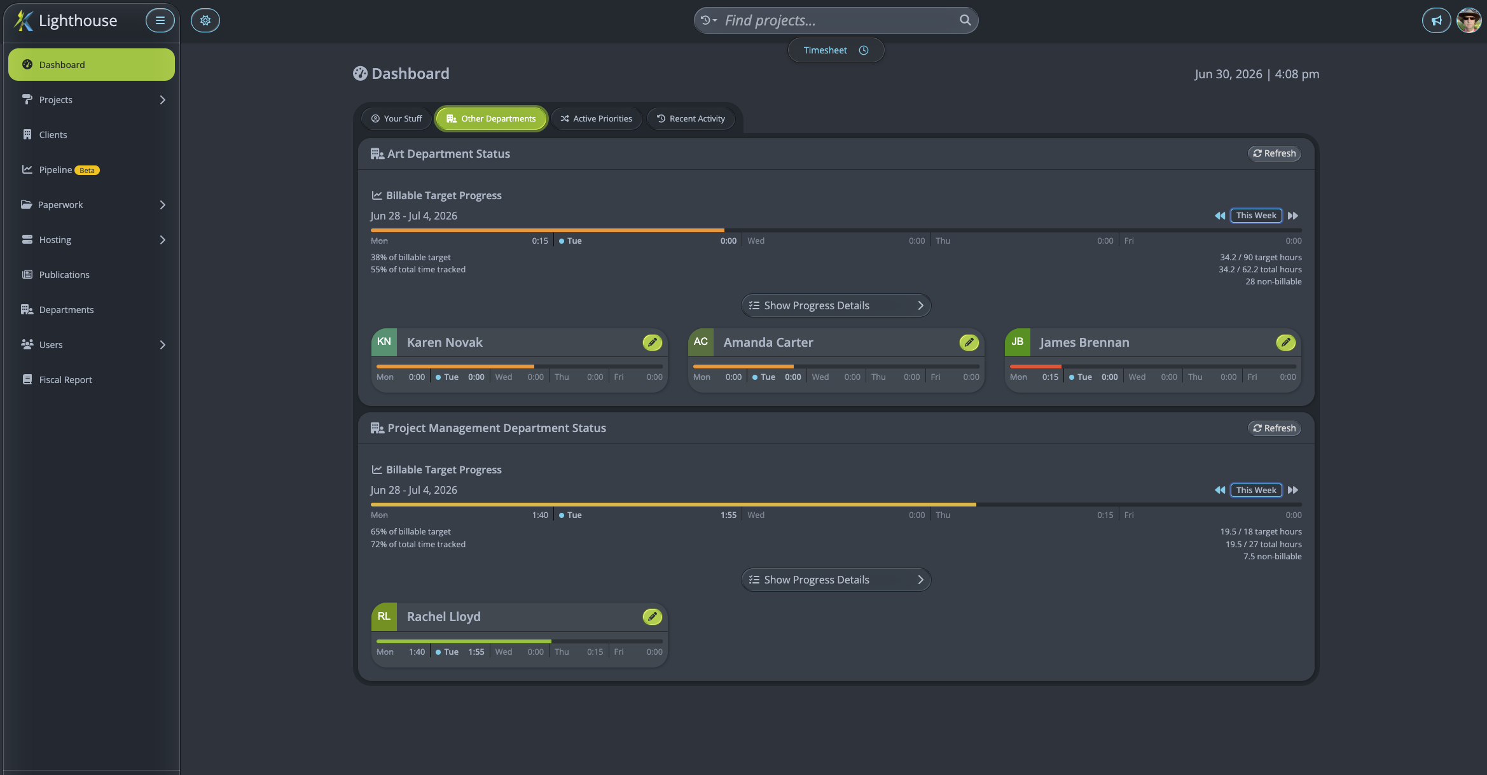Edit Rachel Lloyd with pencil icon
Image resolution: width=1487 pixels, height=775 pixels.
[x=652, y=617]
